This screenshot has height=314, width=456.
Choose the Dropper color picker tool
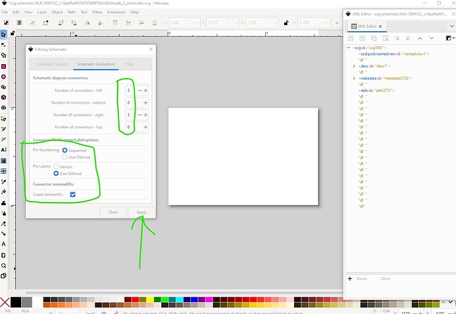tap(3, 182)
